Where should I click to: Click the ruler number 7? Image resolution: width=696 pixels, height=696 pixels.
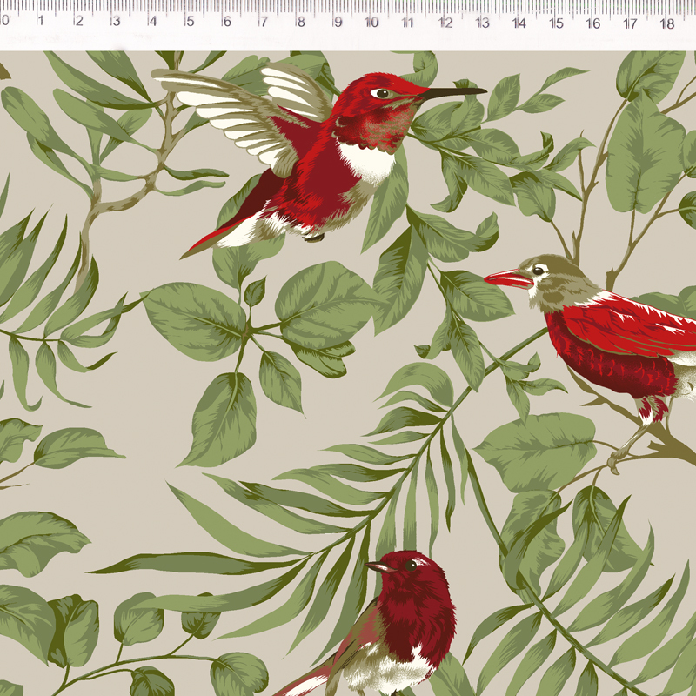(264, 21)
